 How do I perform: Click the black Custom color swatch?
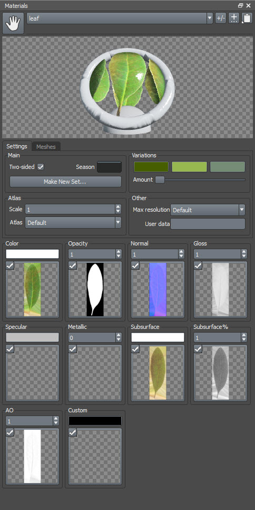coord(95,421)
